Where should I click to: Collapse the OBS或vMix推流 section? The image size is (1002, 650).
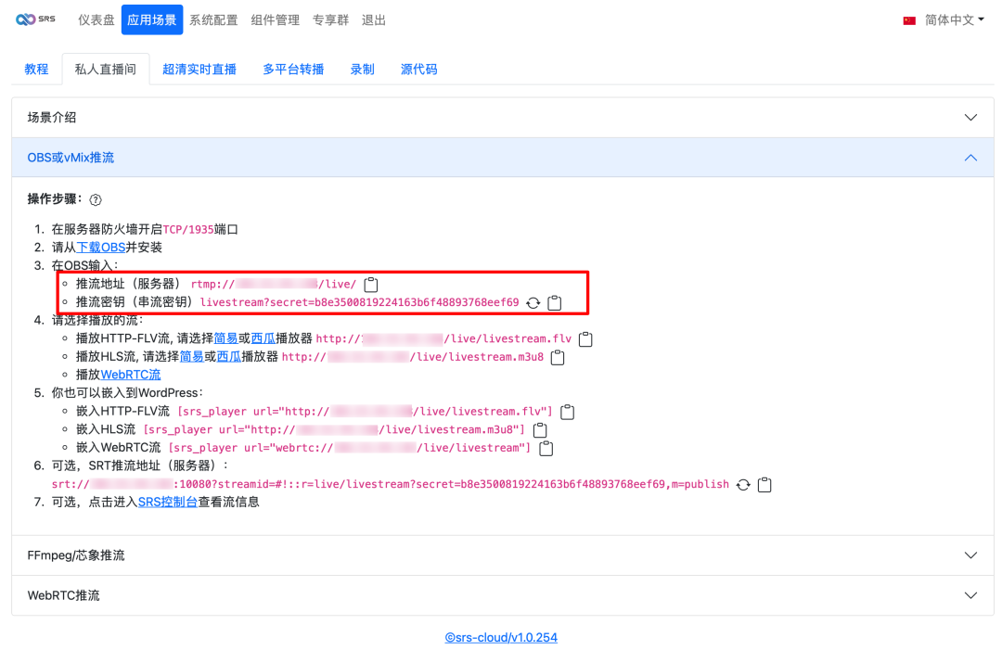pyautogui.click(x=502, y=158)
